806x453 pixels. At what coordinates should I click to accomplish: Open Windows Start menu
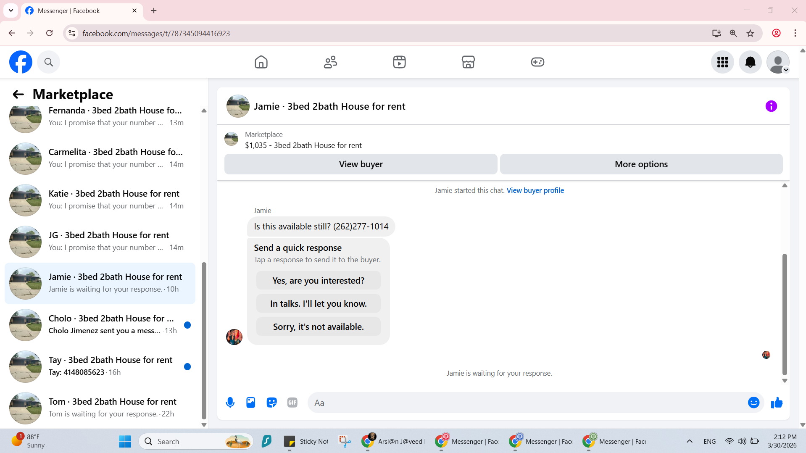tap(125, 441)
